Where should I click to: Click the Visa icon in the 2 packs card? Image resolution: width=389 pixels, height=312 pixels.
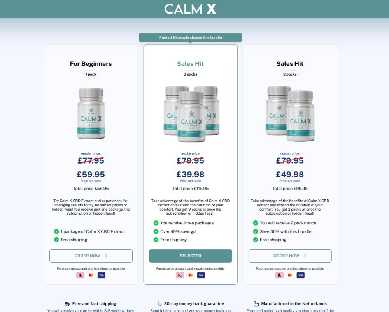point(300,275)
